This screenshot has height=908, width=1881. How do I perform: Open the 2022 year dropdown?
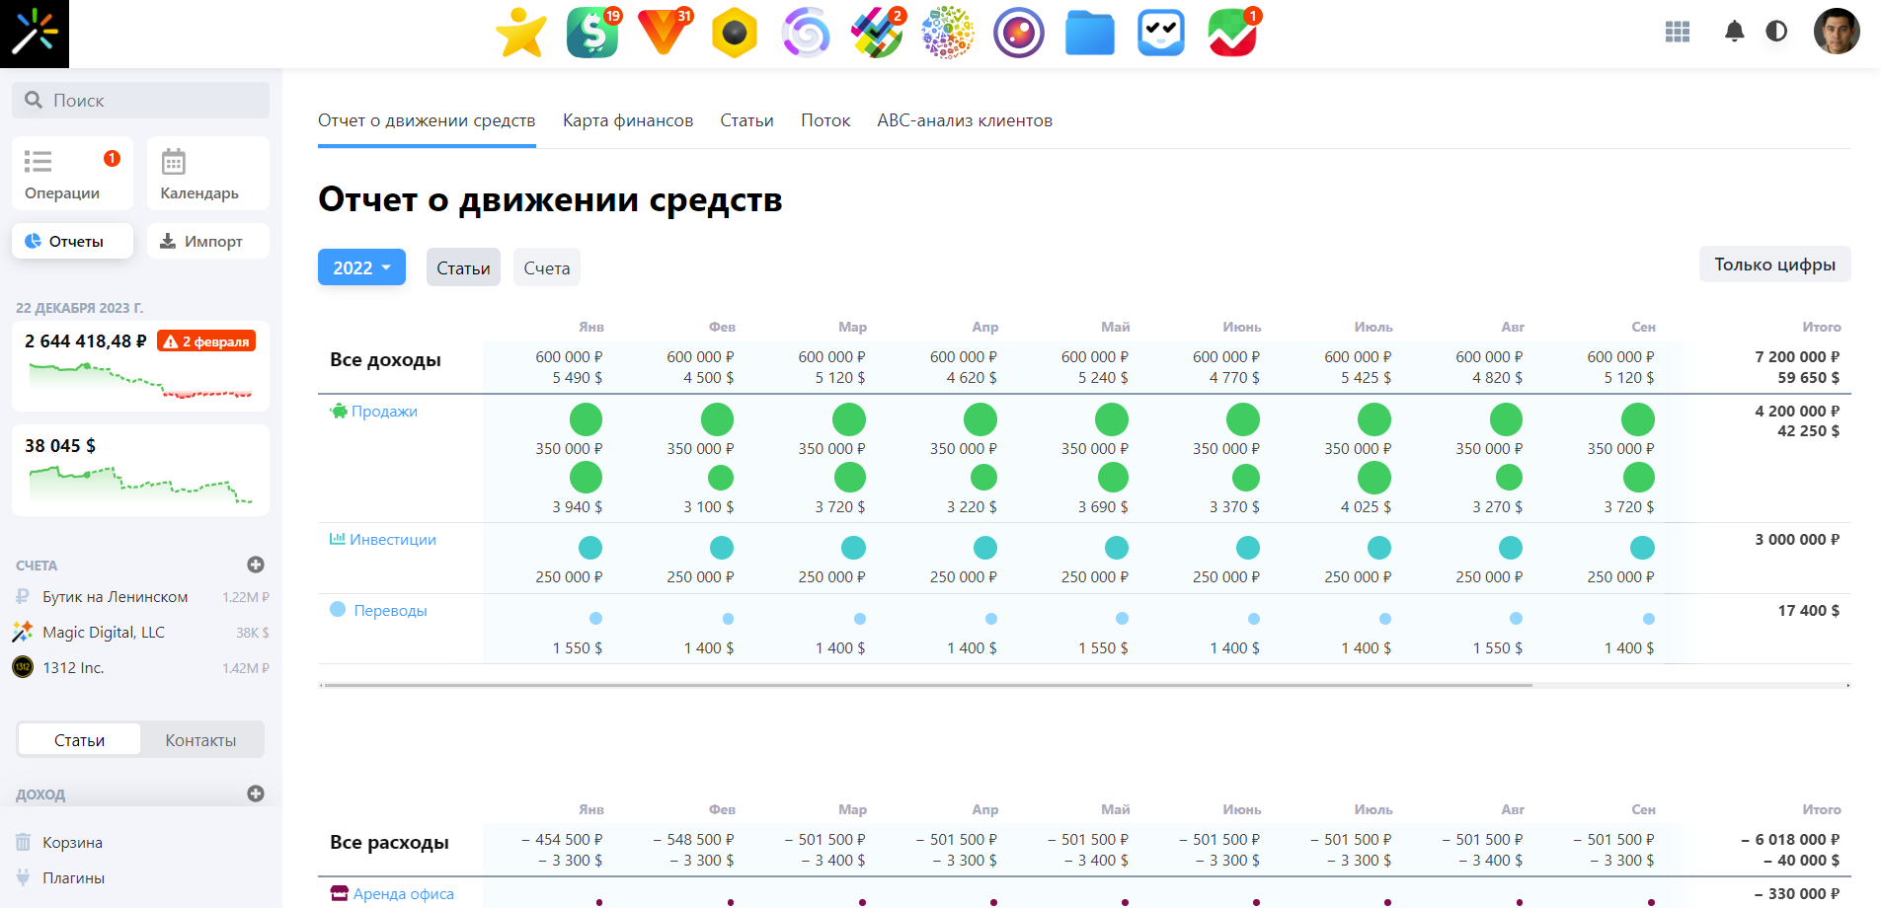click(x=360, y=266)
